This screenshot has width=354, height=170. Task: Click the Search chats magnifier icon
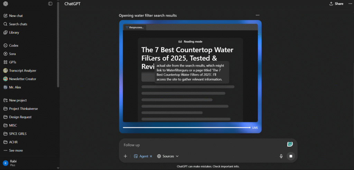[x=6, y=24]
